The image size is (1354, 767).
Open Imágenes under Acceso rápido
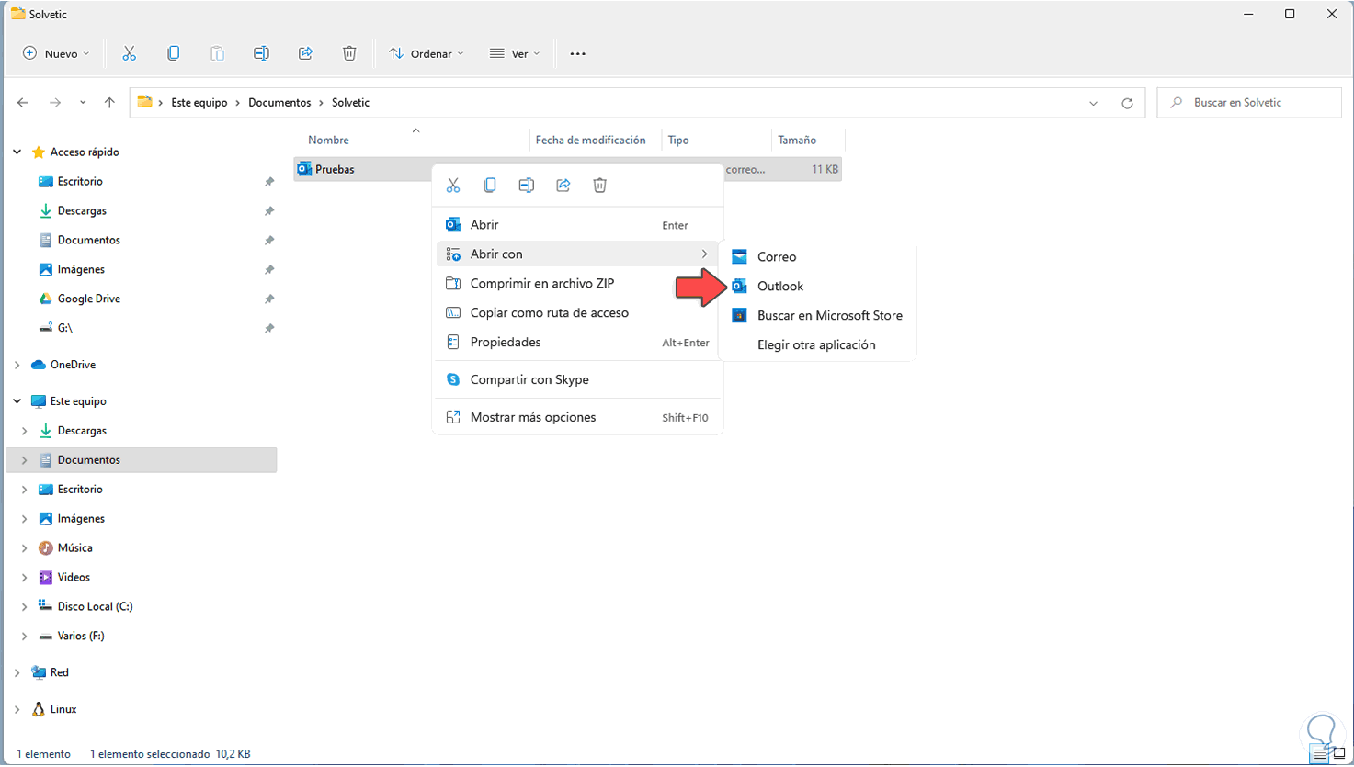pyautogui.click(x=81, y=270)
